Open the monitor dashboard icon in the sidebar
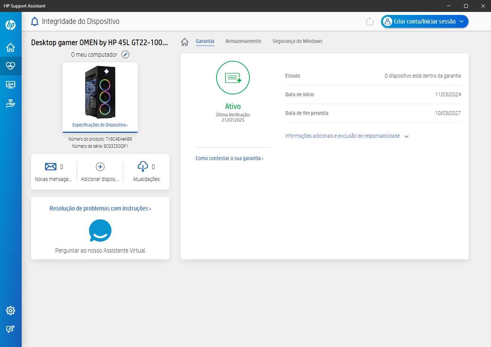Screen dimensions: 491x347 coord(10,85)
